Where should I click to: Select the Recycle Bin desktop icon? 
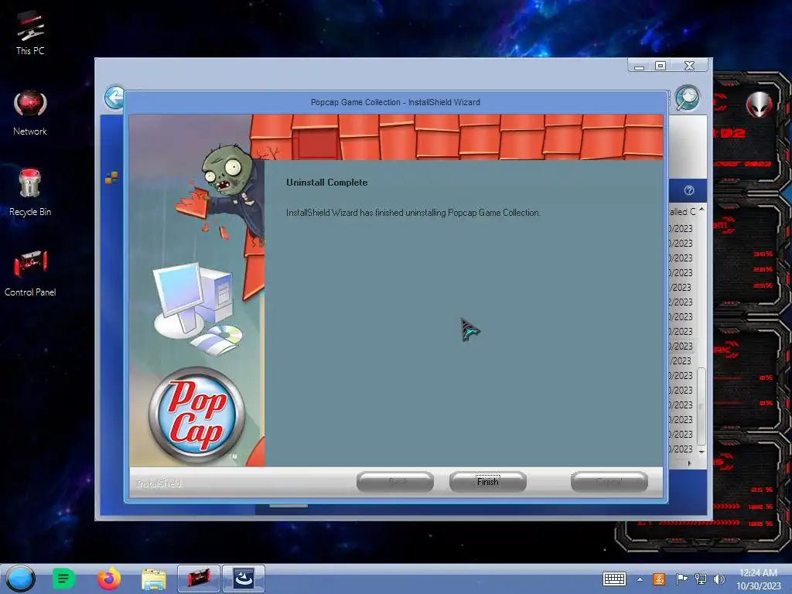pyautogui.click(x=30, y=193)
